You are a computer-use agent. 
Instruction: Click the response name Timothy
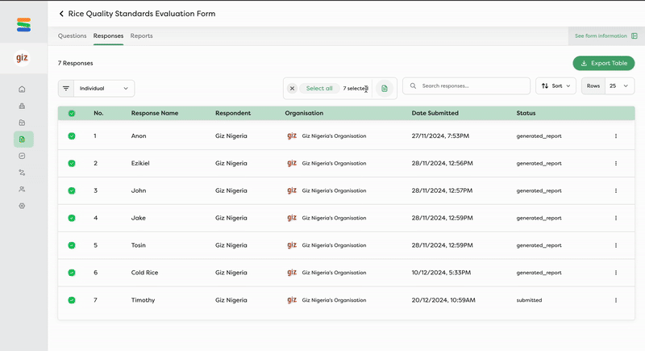click(144, 300)
